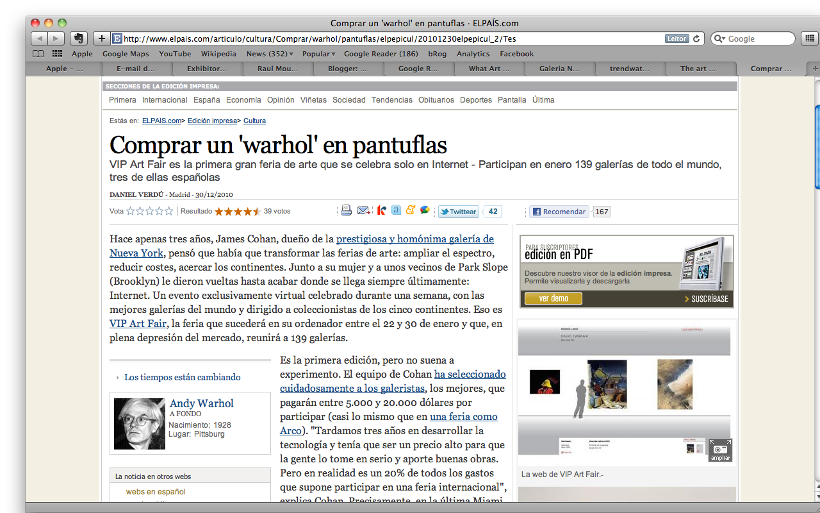Send the article via the envelope icon
This screenshot has height=513, width=820.
click(363, 210)
